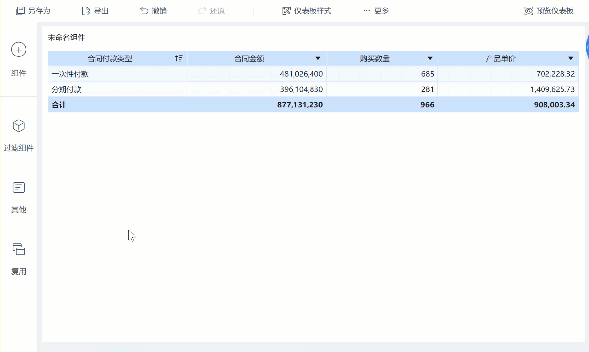Click the 未命名组件 component title
The width and height of the screenshot is (589, 352).
(x=66, y=38)
